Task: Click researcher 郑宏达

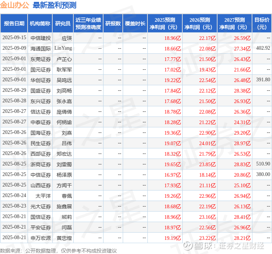Action: pyautogui.click(x=64, y=154)
